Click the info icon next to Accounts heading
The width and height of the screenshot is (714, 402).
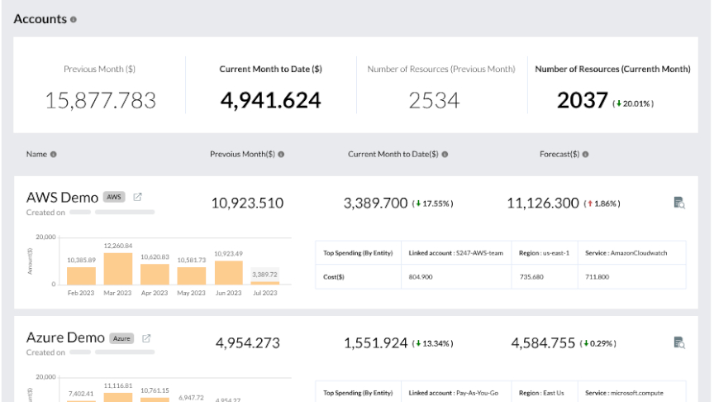(x=74, y=20)
